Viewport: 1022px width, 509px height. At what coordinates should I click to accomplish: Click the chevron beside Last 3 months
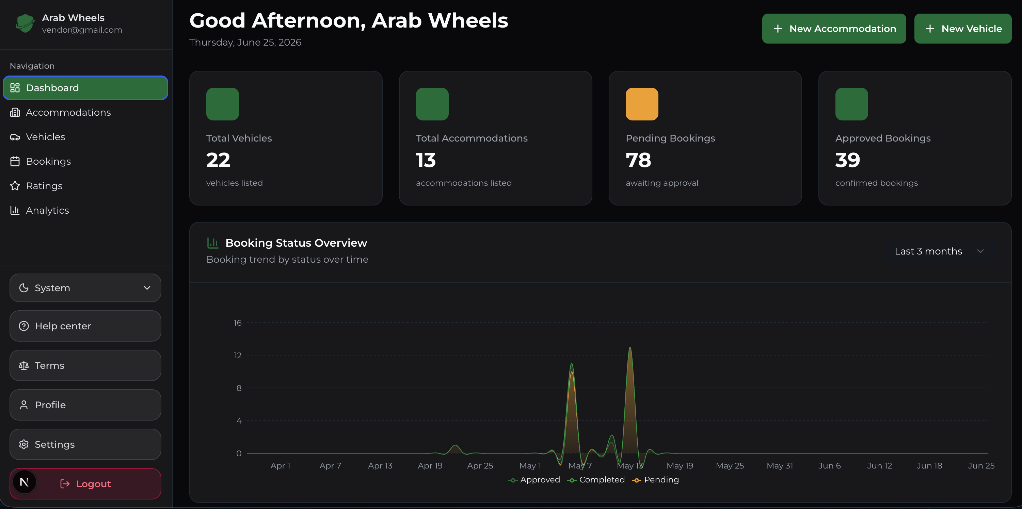click(980, 251)
